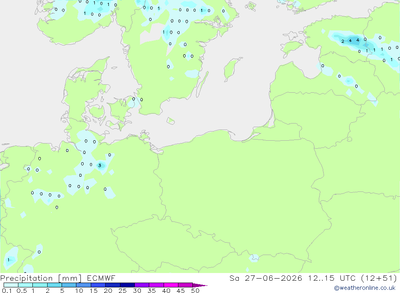
Task: Select the 5–10 mm legend color swatch
Action: (x=69, y=285)
